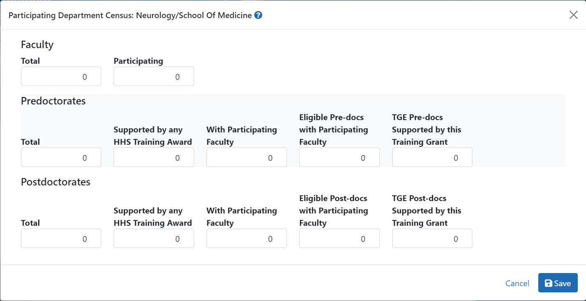586x301 pixels.
Task: Focus the Predoc Supported by any HHS Training Award field
Action: click(153, 157)
